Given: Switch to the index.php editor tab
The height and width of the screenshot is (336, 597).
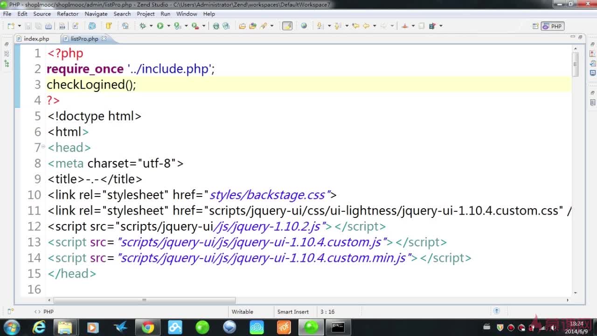Looking at the screenshot, I should 33,39.
